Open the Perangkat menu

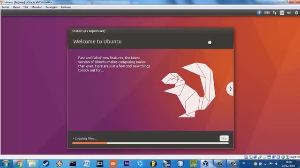52,7
